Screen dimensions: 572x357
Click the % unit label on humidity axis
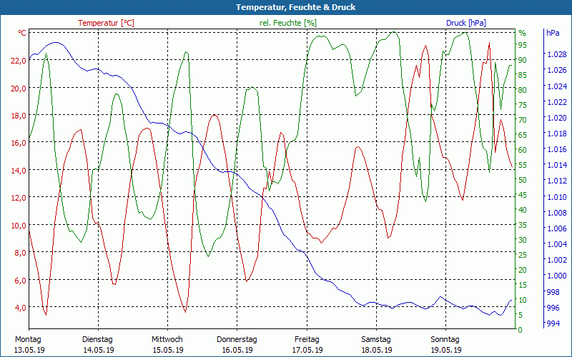point(522,33)
